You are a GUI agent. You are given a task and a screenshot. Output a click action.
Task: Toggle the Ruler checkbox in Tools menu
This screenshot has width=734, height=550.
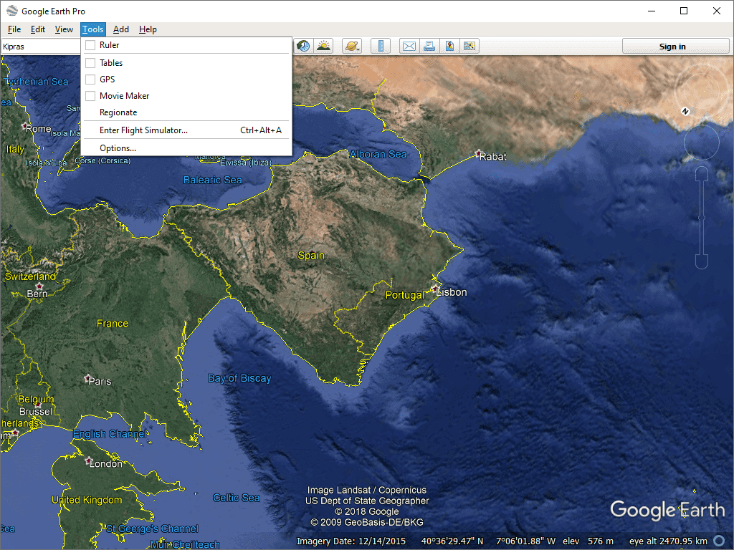click(90, 45)
